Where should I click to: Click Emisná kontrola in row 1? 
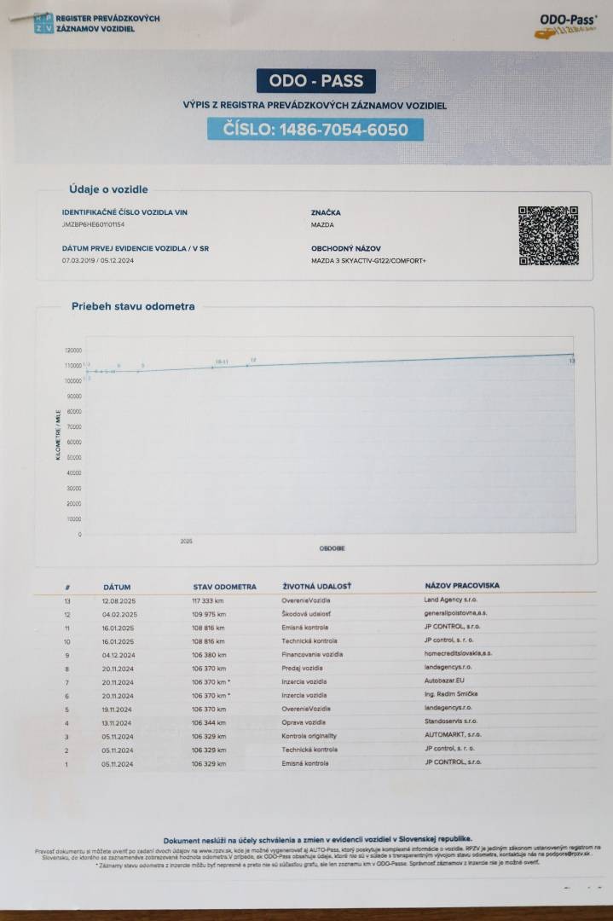coord(304,763)
